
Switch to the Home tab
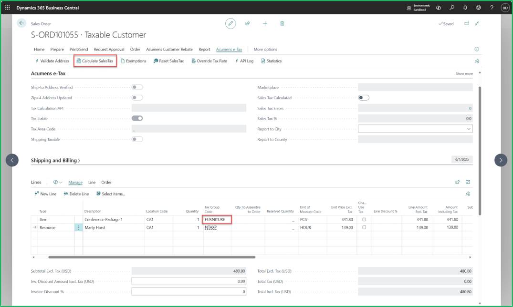click(x=39, y=50)
